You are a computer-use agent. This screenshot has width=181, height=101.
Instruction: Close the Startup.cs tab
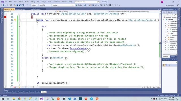(x=14, y=9)
